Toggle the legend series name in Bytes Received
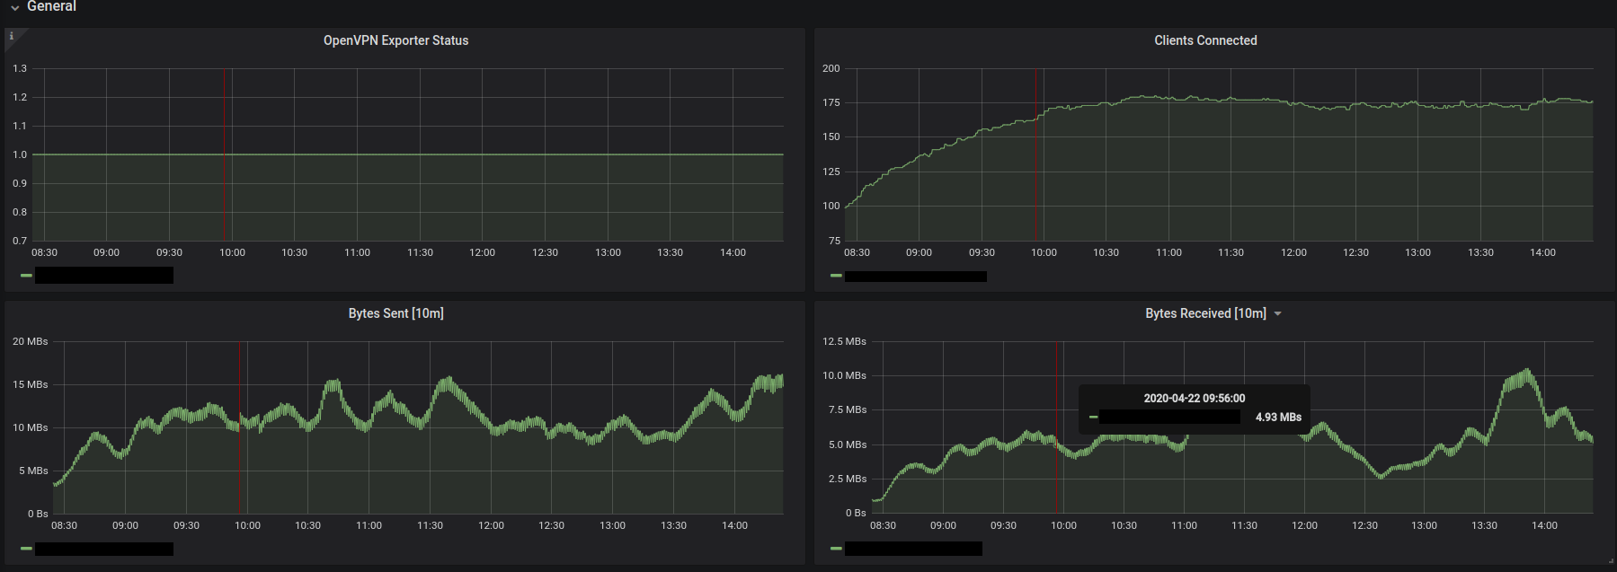The height and width of the screenshot is (572, 1617). click(913, 549)
